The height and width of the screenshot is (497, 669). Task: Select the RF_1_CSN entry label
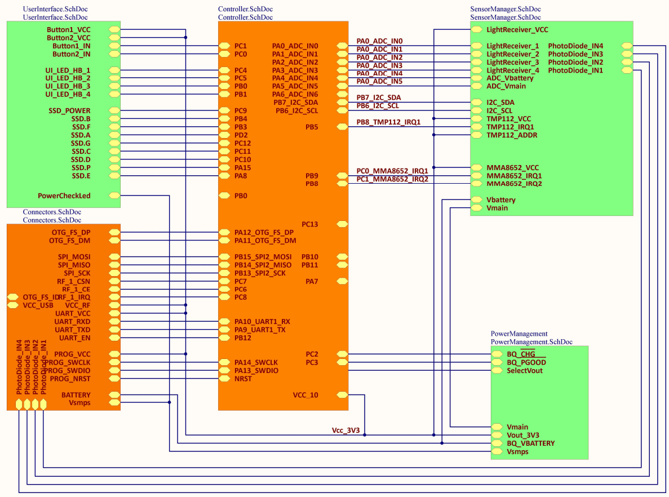point(73,281)
